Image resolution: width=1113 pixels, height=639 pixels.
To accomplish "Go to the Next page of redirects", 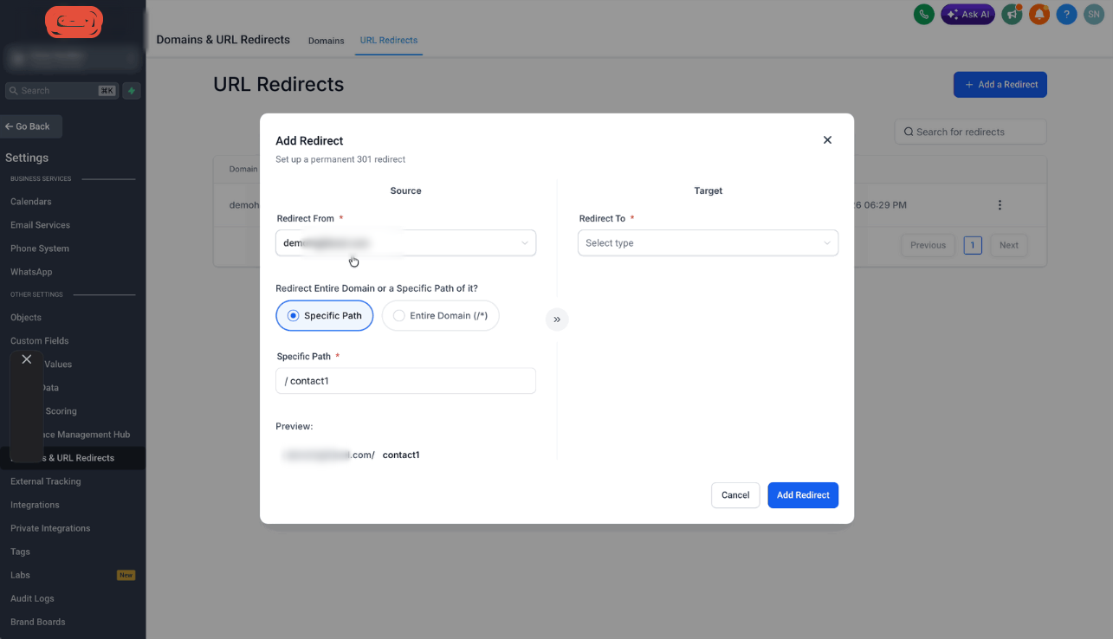I will click(1009, 245).
